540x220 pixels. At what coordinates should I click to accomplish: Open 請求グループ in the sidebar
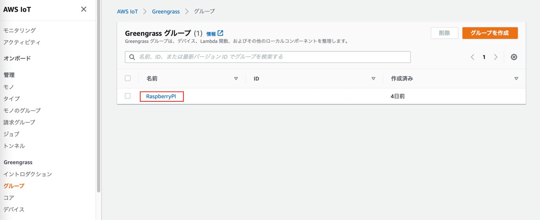pyautogui.click(x=19, y=122)
